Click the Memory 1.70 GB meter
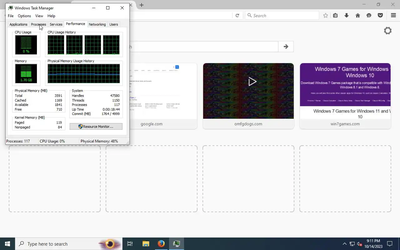 coord(26,73)
